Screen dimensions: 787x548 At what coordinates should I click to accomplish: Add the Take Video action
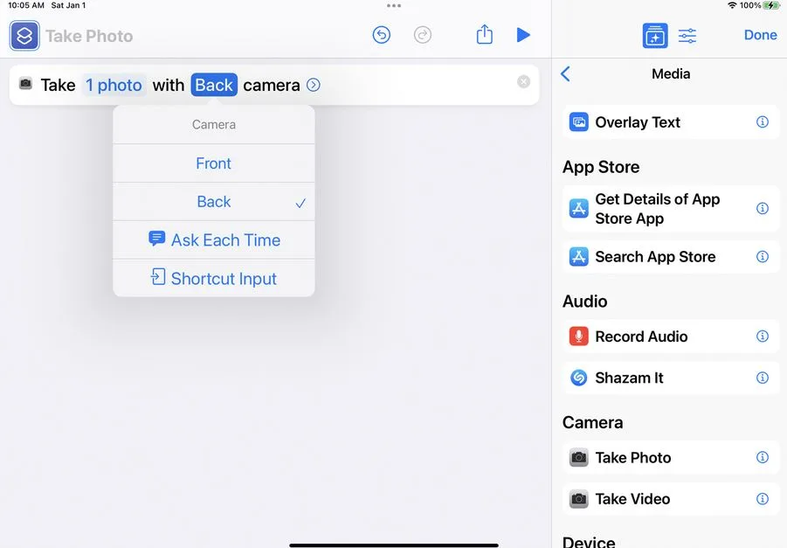coord(671,499)
